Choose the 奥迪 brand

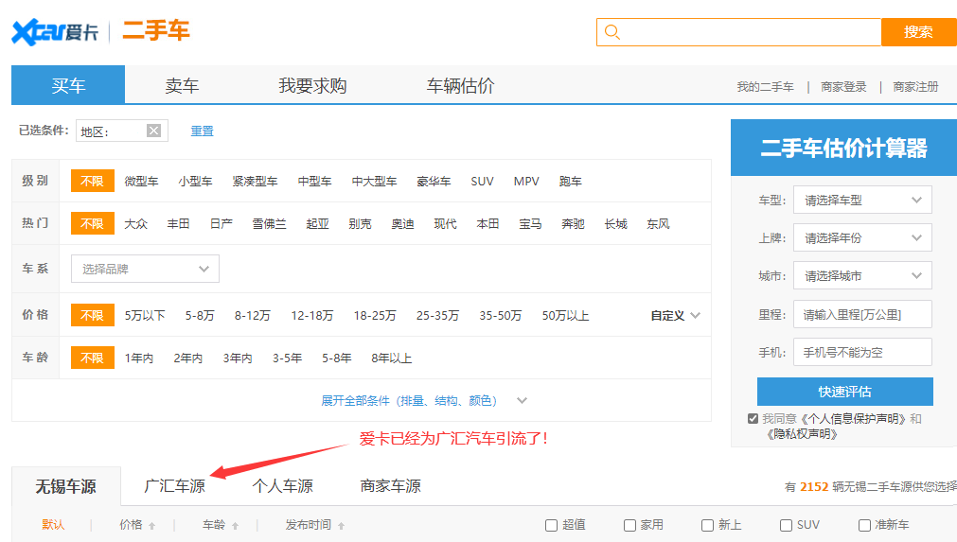[x=403, y=224]
